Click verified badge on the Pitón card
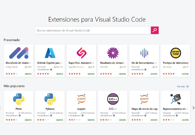Image resolution: width=195 pixels, height=135 pixels. pos(19,115)
